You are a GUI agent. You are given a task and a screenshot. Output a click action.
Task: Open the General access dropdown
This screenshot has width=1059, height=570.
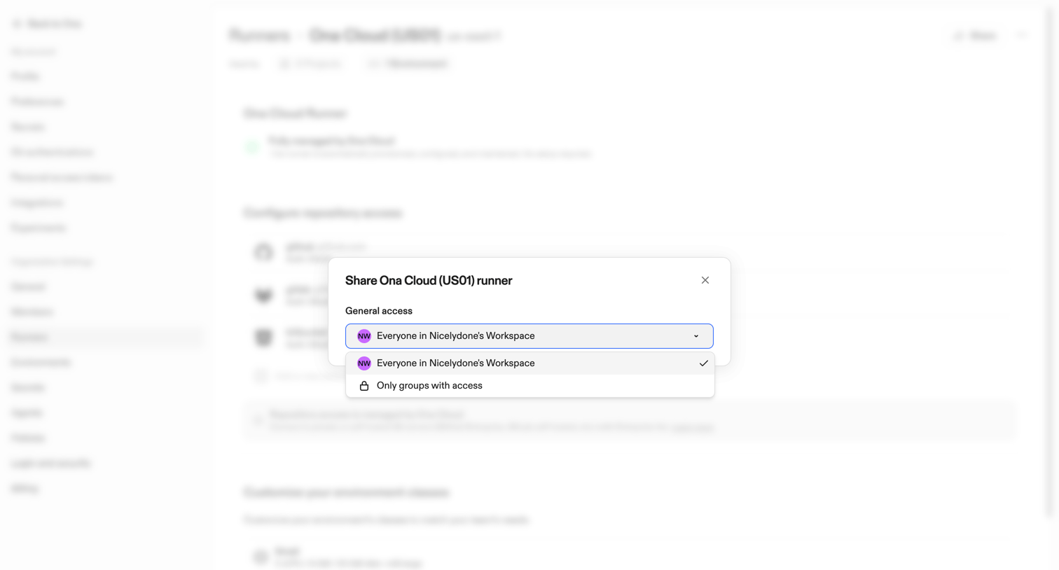529,336
